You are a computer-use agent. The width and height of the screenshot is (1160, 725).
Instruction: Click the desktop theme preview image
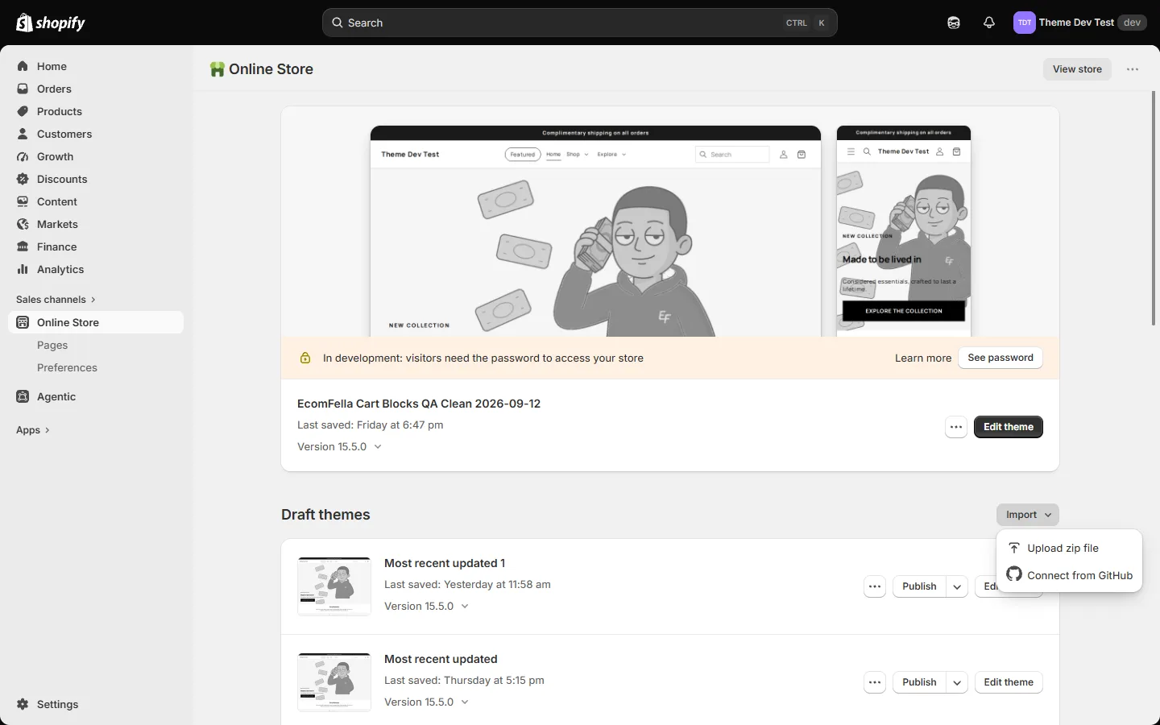595,231
